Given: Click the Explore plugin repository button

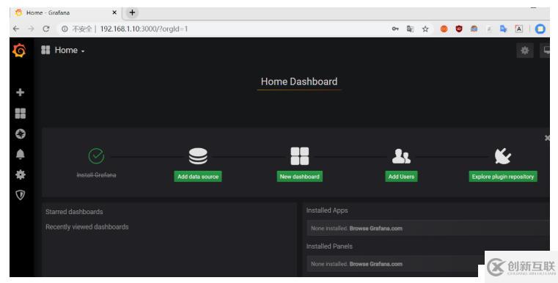Looking at the screenshot, I should pyautogui.click(x=503, y=177).
